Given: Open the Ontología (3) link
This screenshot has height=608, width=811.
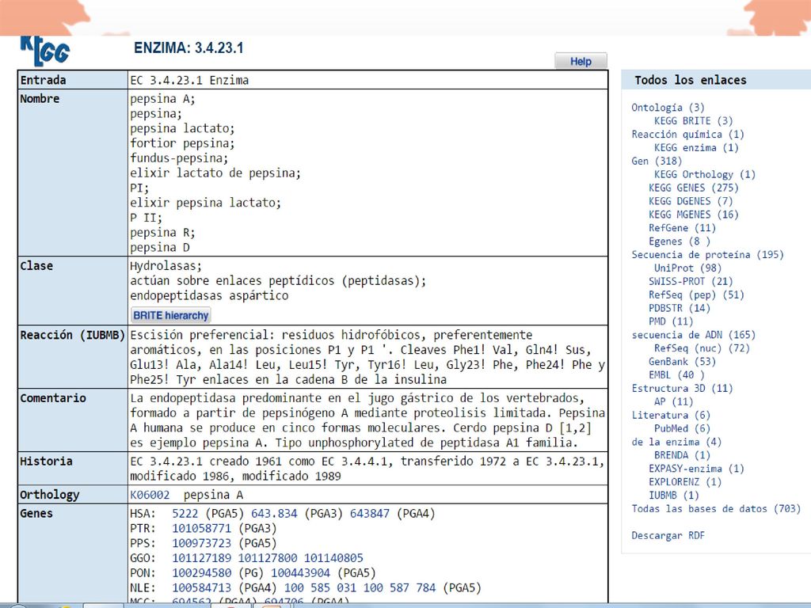Looking at the screenshot, I should (668, 108).
